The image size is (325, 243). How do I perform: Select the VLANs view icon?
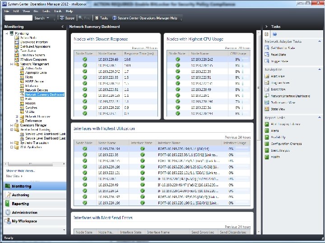pos(22,112)
